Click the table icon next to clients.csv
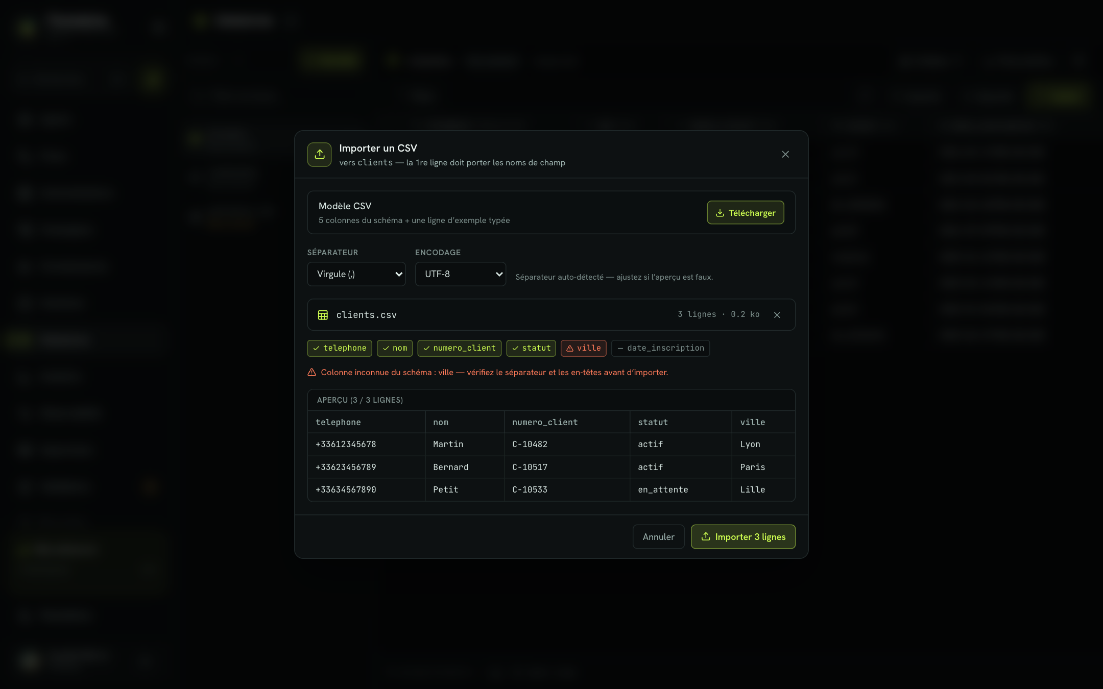1103x689 pixels. coord(323,315)
